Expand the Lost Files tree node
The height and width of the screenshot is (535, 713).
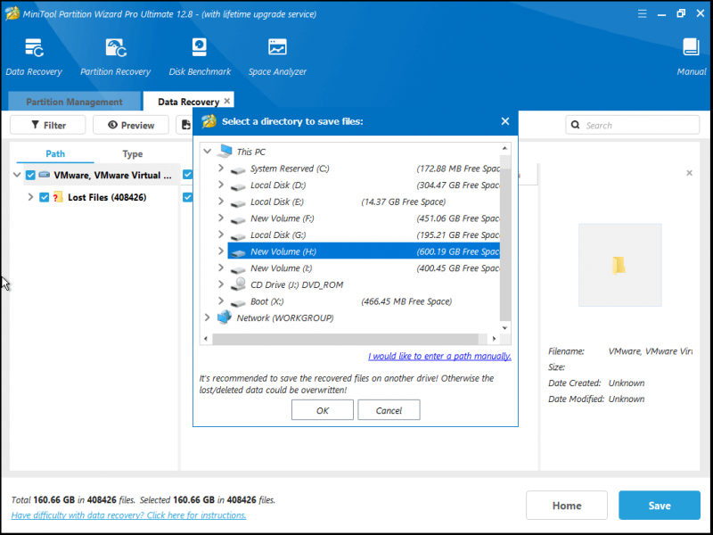tap(30, 197)
